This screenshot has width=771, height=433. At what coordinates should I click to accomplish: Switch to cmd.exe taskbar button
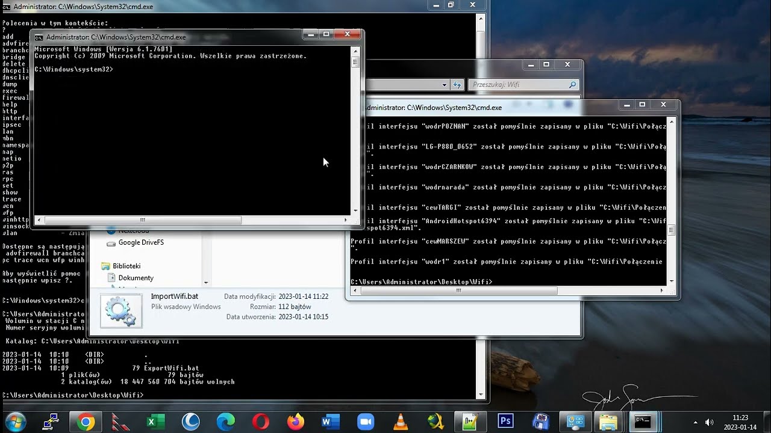tap(643, 422)
